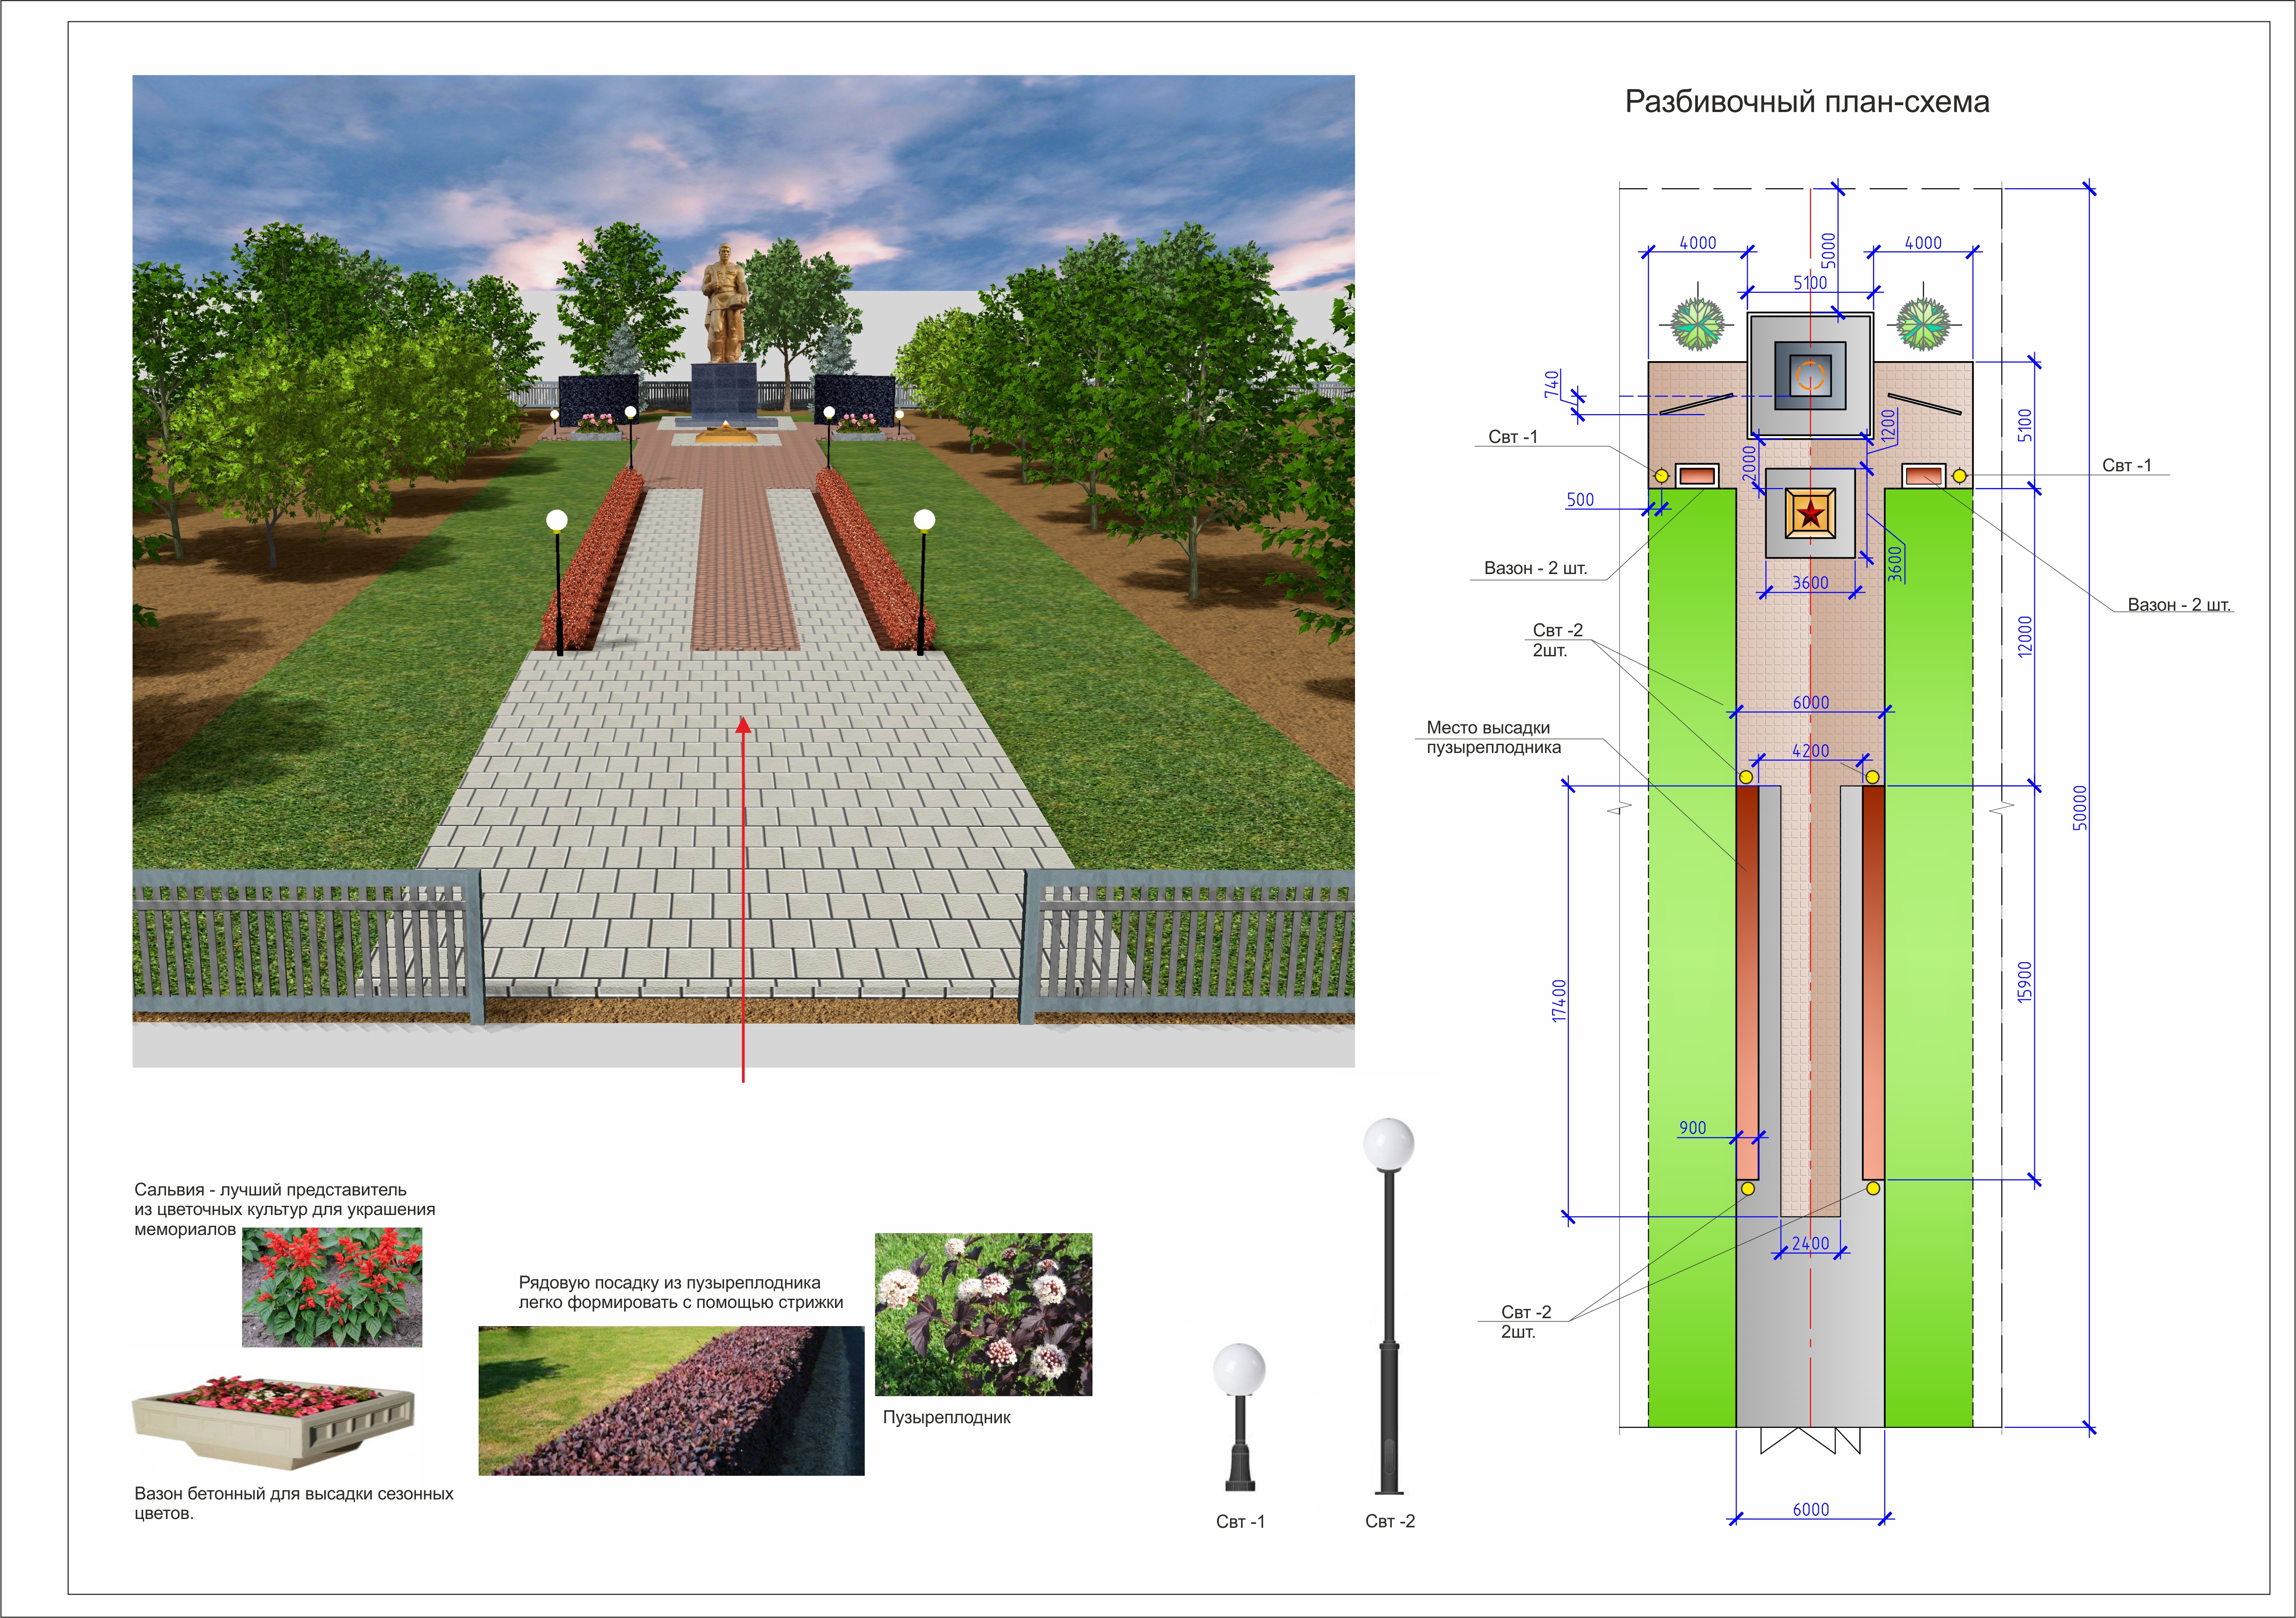Click the right "4000" dimension at plan top
This screenshot has width=2296, height=1618.
[1923, 243]
